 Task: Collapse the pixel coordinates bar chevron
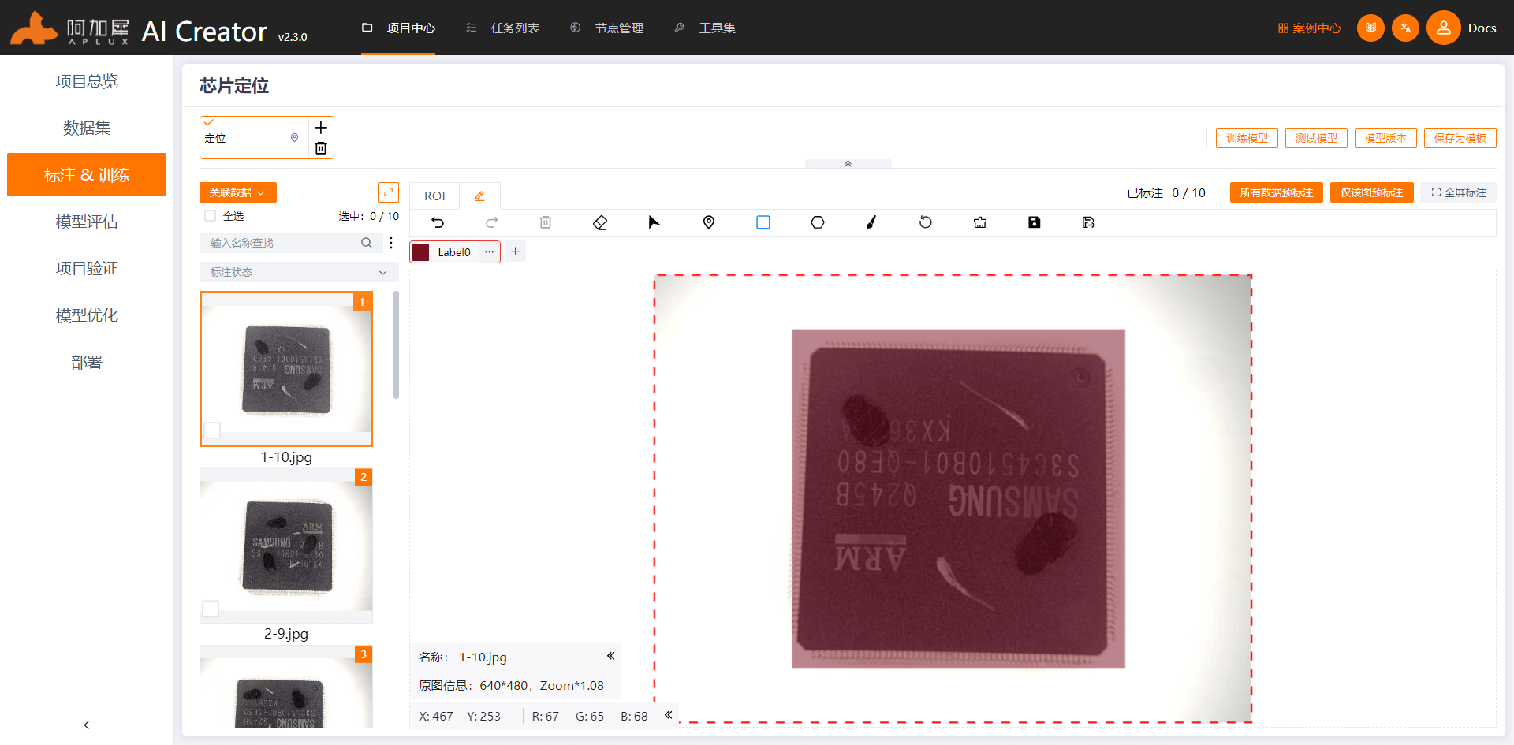(668, 715)
